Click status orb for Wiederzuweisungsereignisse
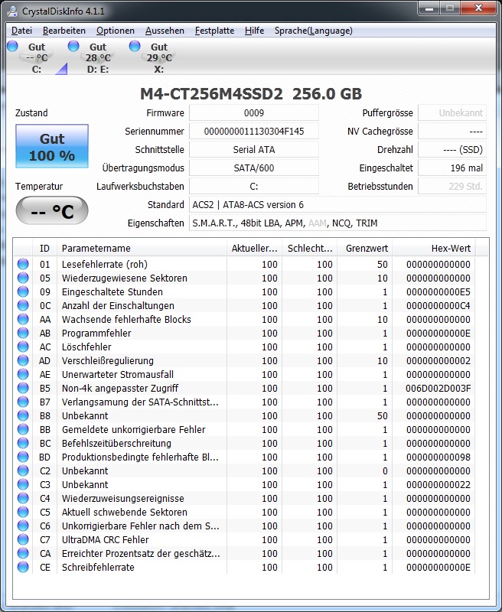 23,498
